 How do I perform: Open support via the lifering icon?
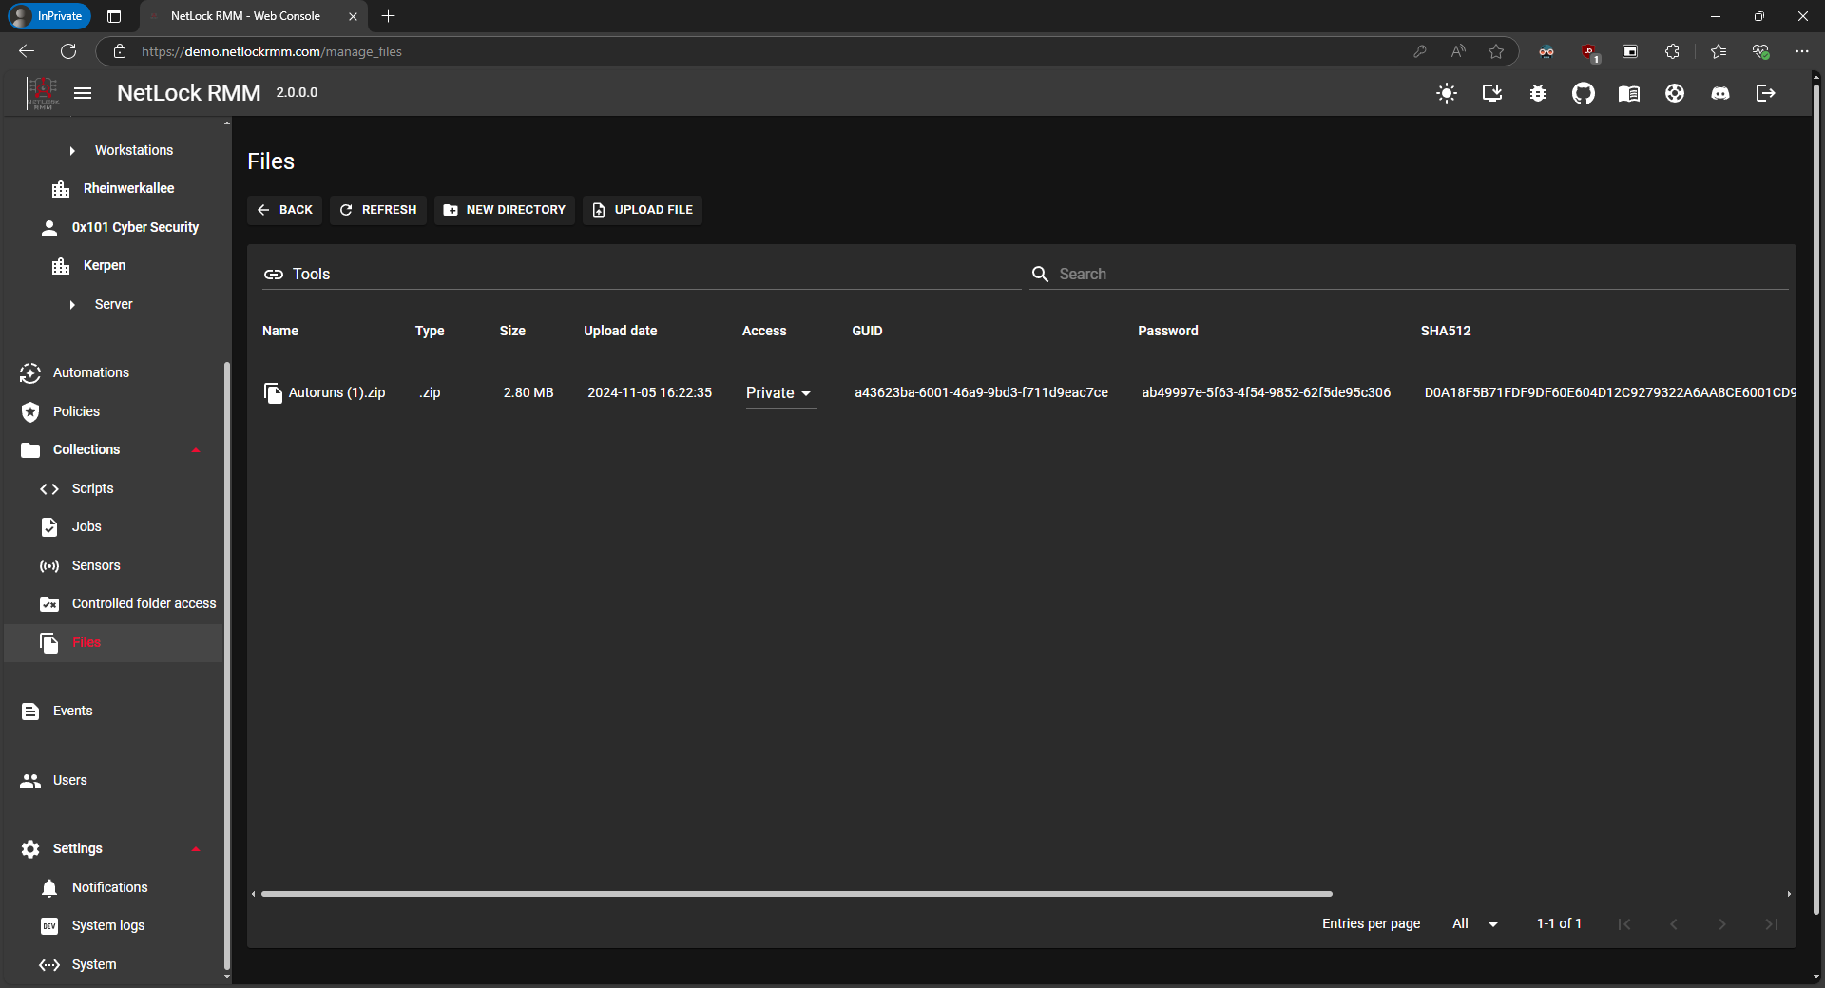point(1675,93)
